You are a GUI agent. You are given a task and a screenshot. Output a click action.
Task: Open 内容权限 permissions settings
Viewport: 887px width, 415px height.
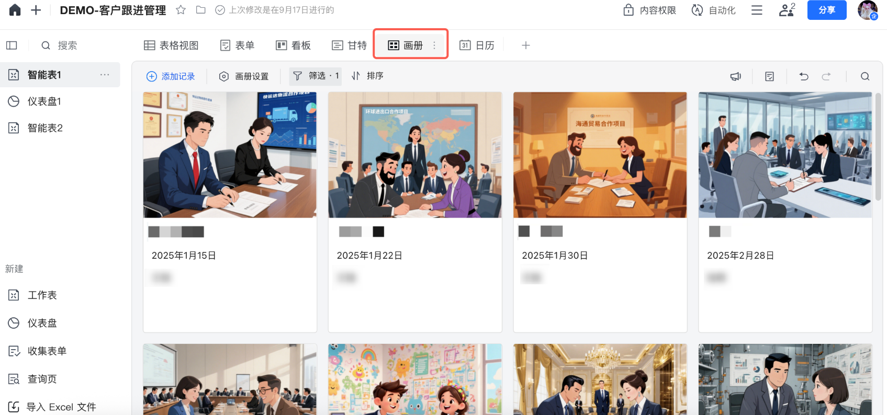pyautogui.click(x=649, y=10)
